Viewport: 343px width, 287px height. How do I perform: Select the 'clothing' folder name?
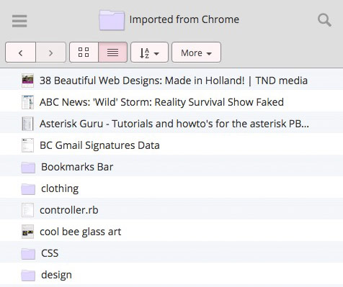[x=60, y=188]
